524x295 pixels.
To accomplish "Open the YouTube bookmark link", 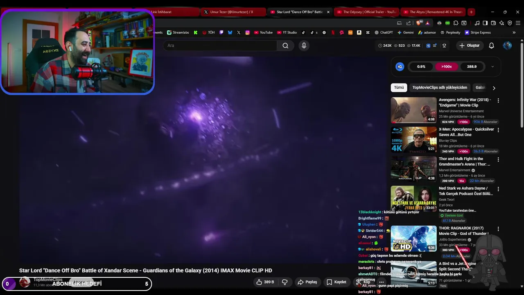I will pyautogui.click(x=263, y=32).
